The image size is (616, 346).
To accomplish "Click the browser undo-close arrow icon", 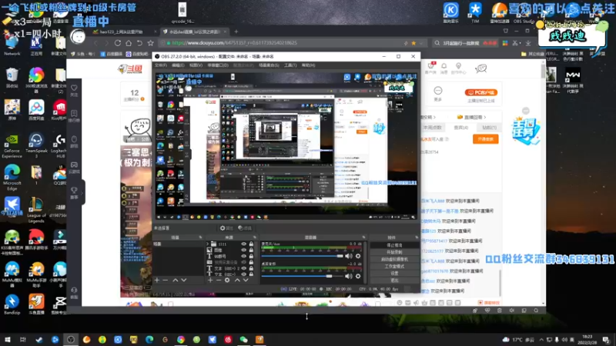I will pos(139,43).
